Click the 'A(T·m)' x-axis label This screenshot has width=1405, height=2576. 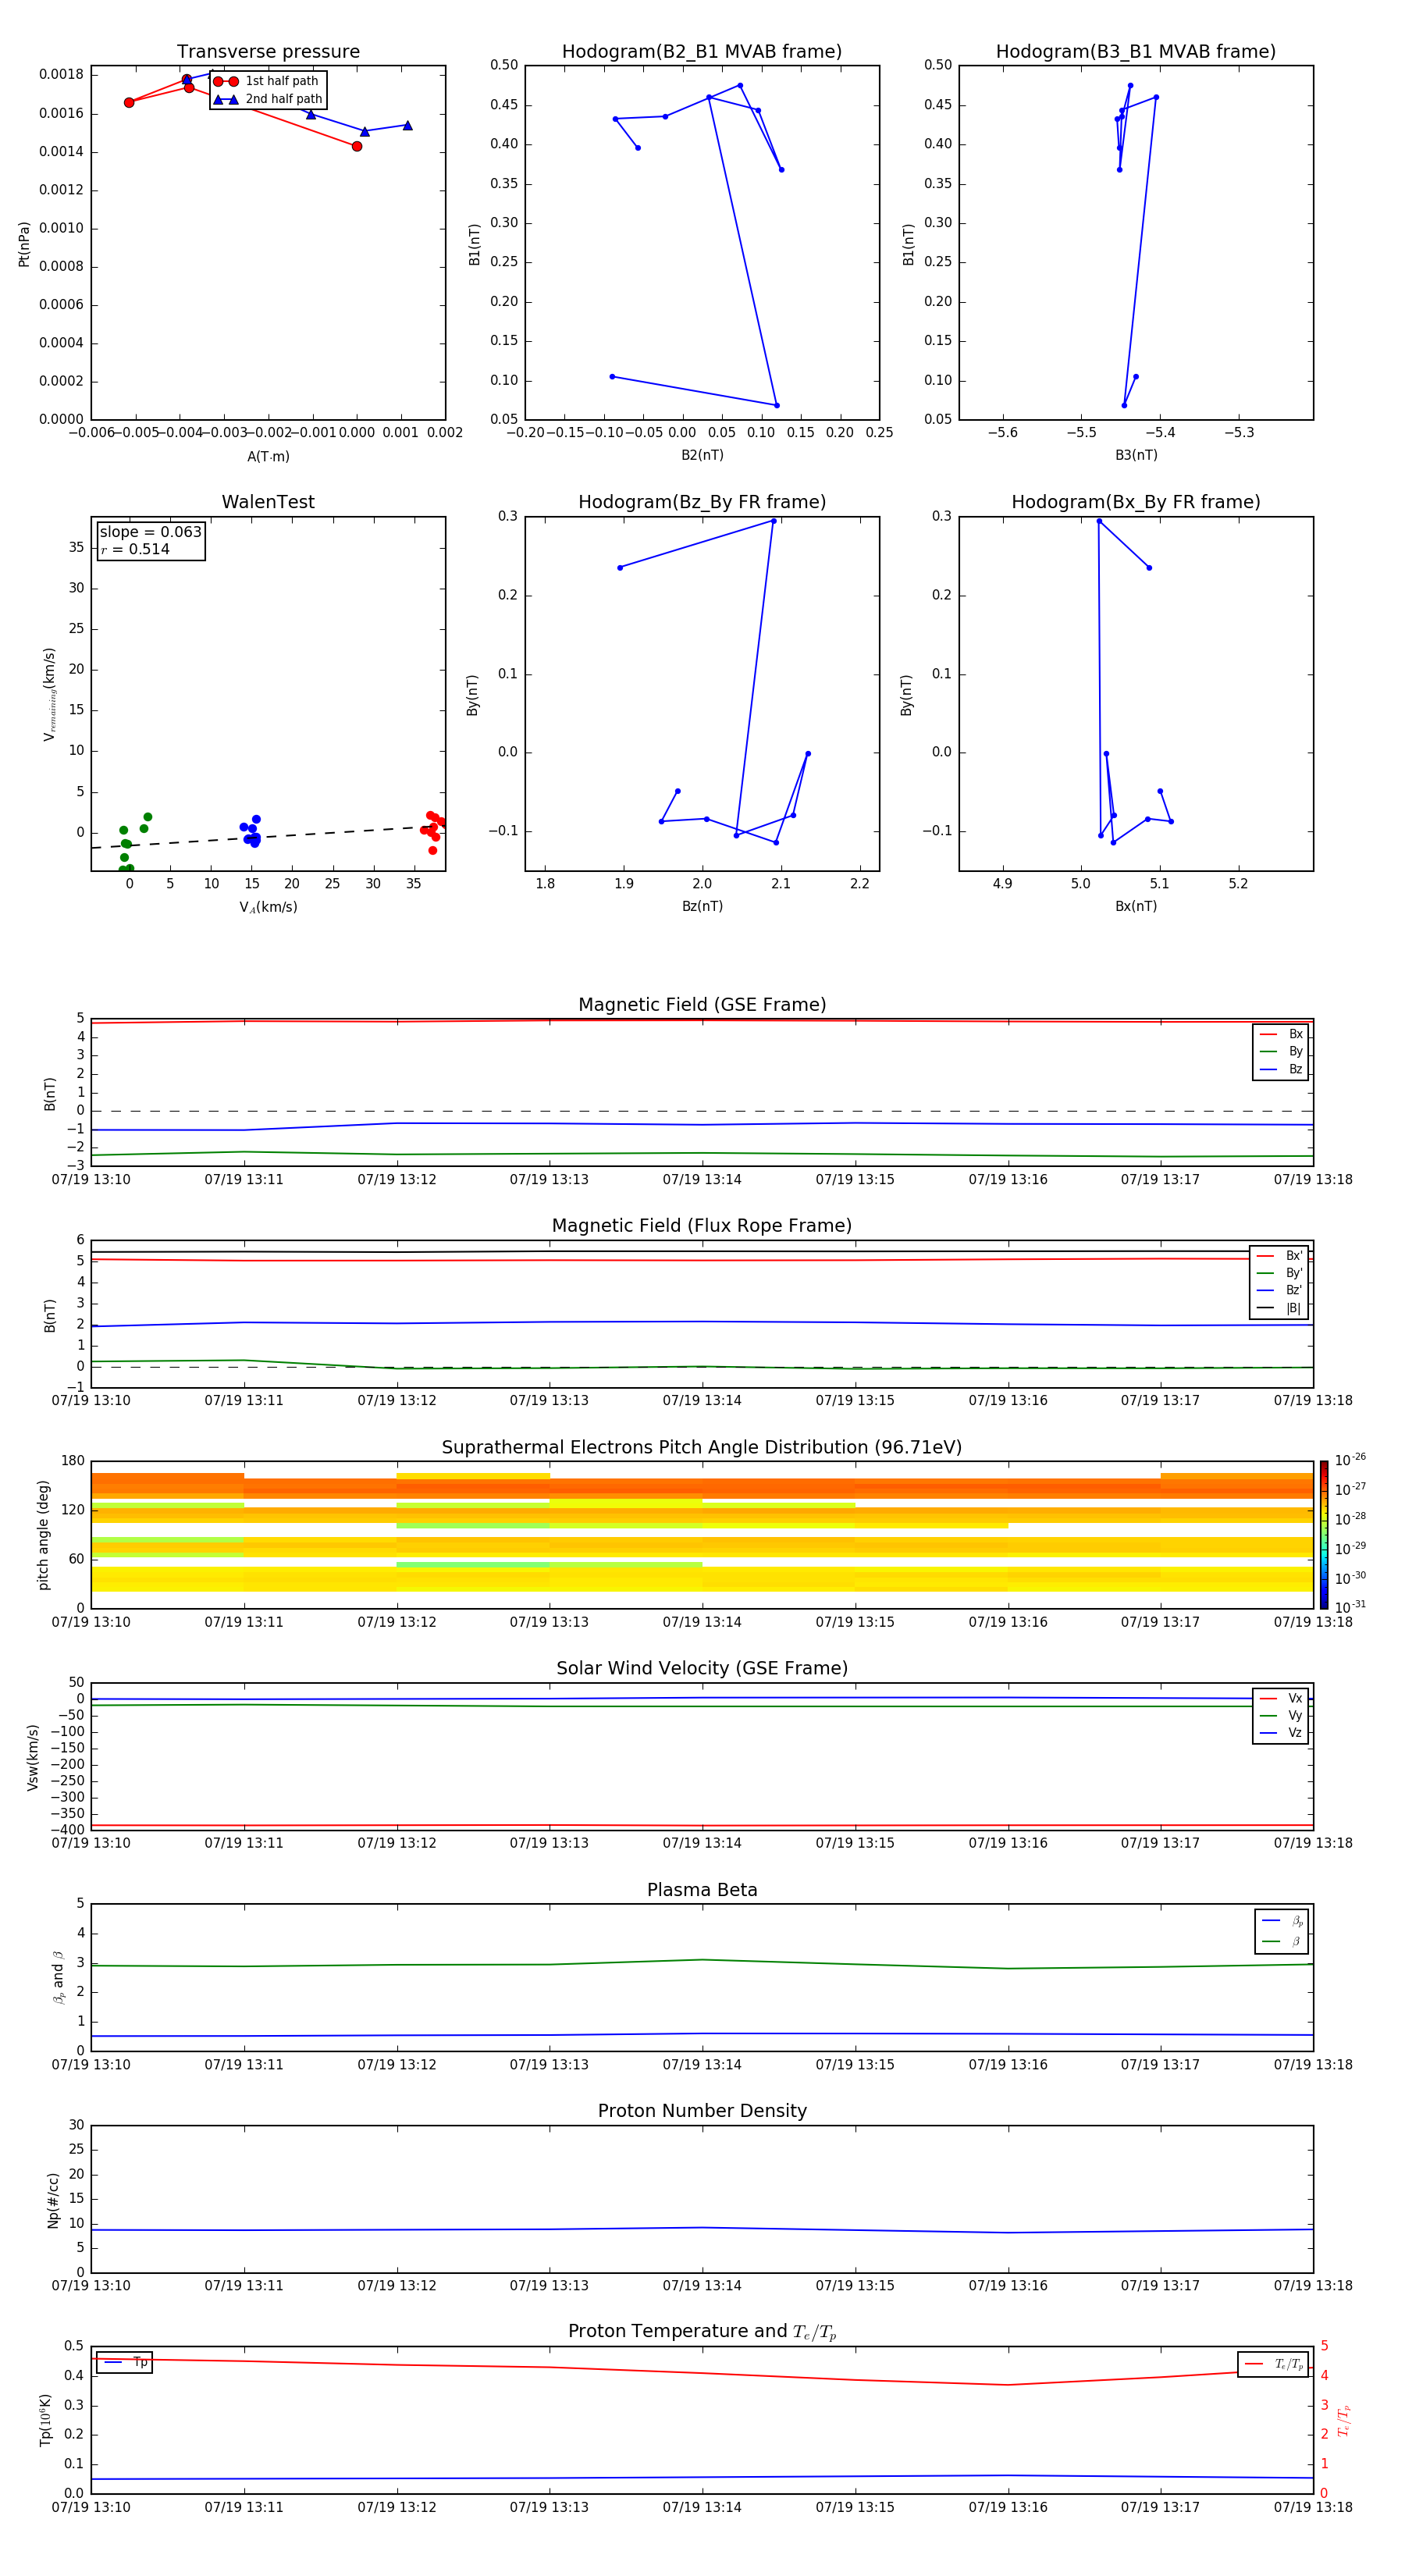pyautogui.click(x=268, y=456)
